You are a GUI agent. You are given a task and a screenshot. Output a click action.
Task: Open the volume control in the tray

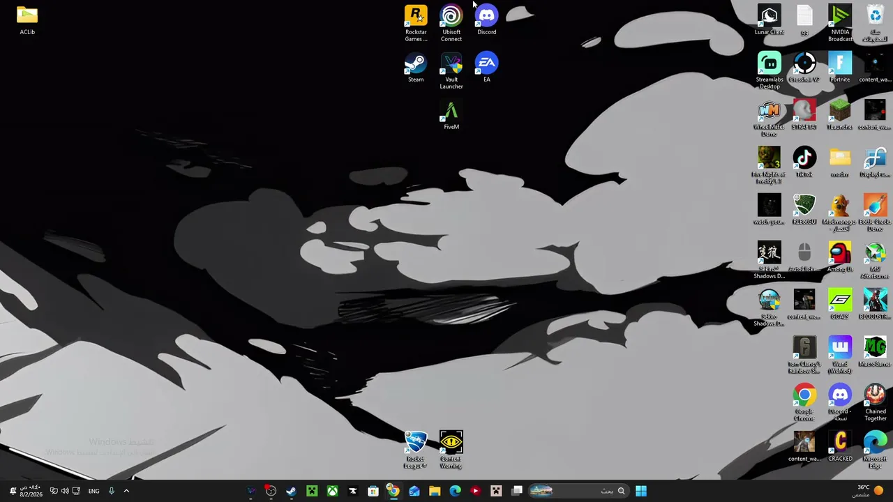65,491
